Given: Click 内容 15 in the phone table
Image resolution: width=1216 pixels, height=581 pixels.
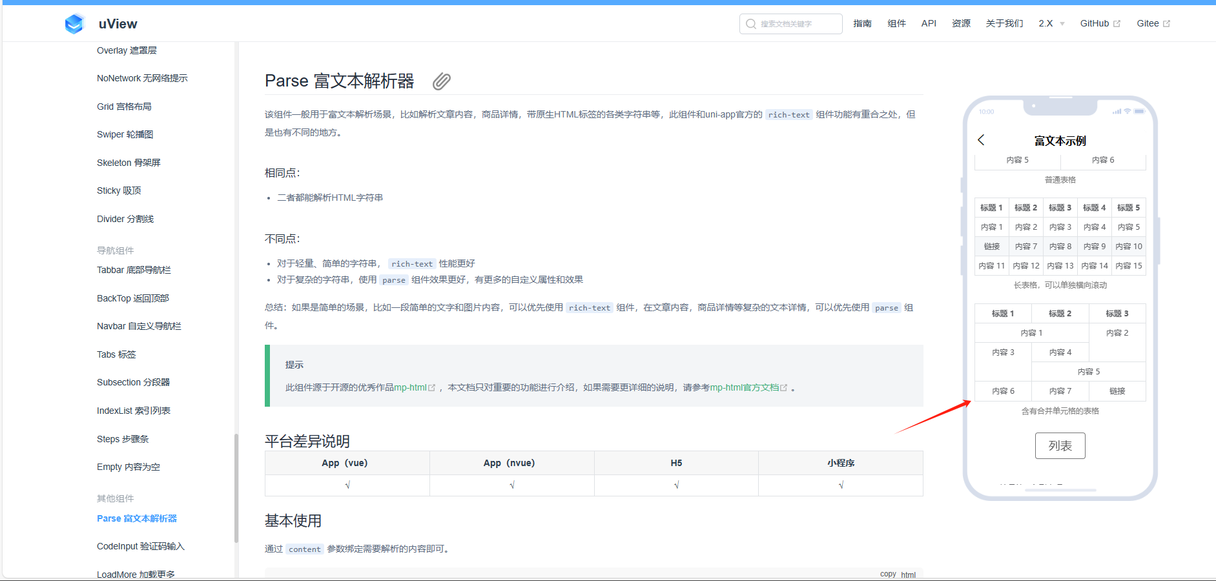Looking at the screenshot, I should pyautogui.click(x=1129, y=266).
